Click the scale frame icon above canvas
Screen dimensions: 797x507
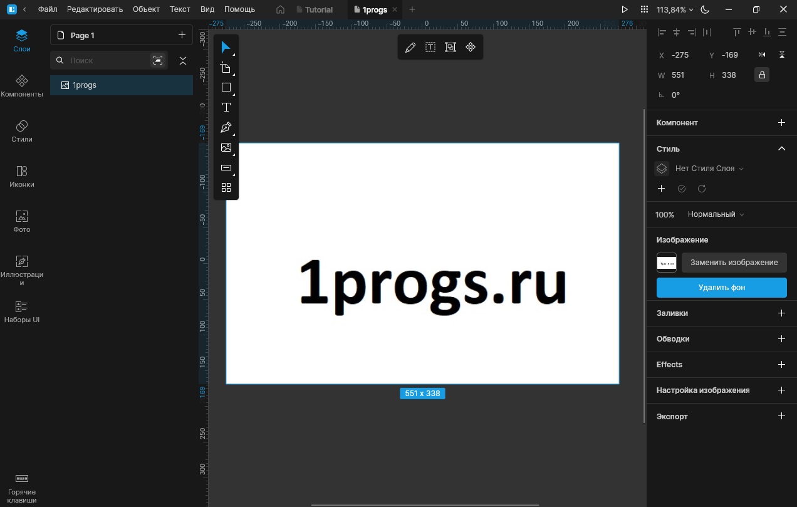tap(451, 48)
